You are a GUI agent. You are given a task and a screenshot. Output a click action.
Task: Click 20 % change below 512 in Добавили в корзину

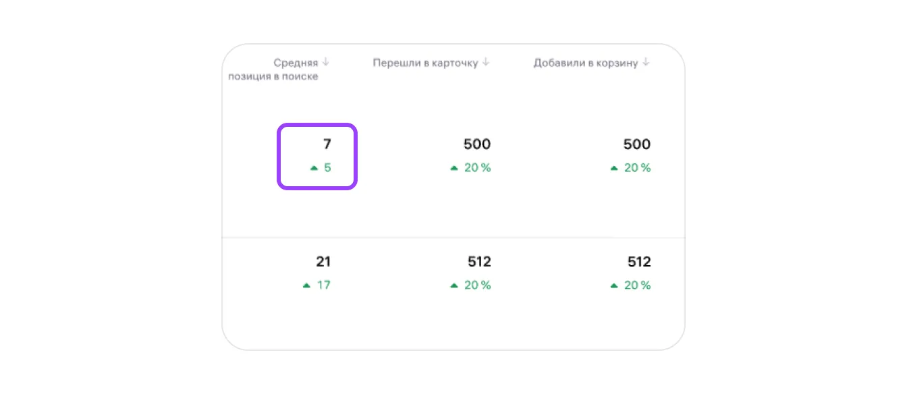637,285
